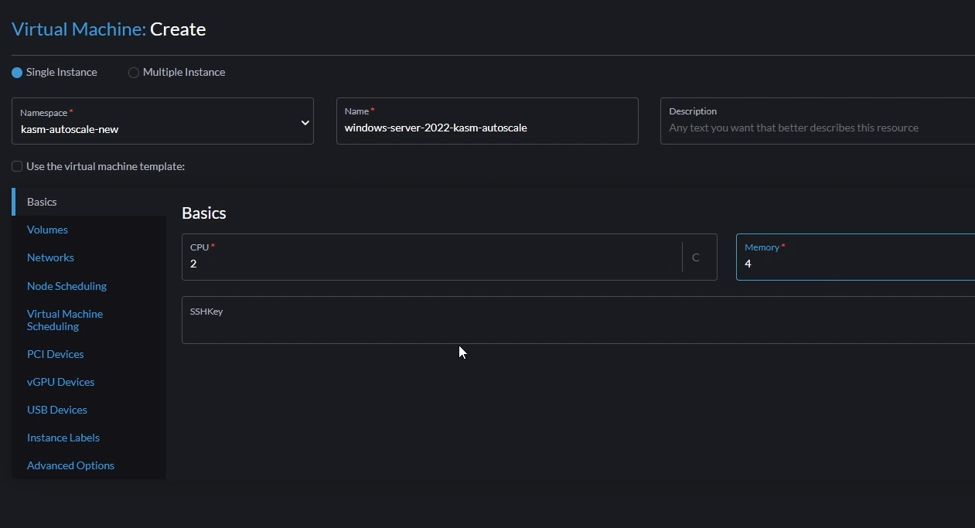Open the Networks section
975x528 pixels.
coord(50,257)
